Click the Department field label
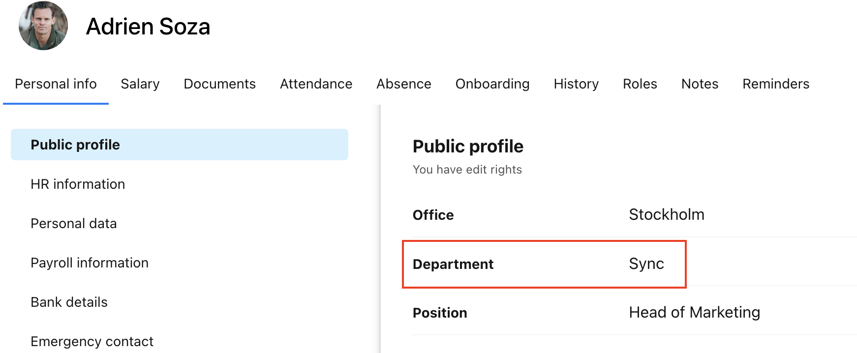 pos(453,265)
